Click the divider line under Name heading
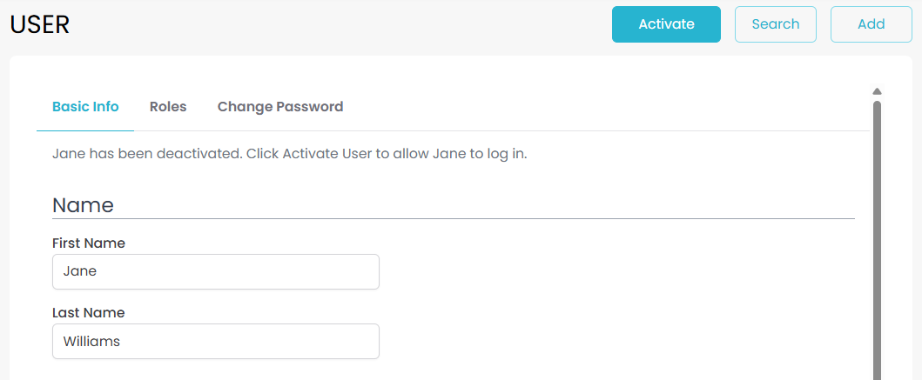 [453, 218]
